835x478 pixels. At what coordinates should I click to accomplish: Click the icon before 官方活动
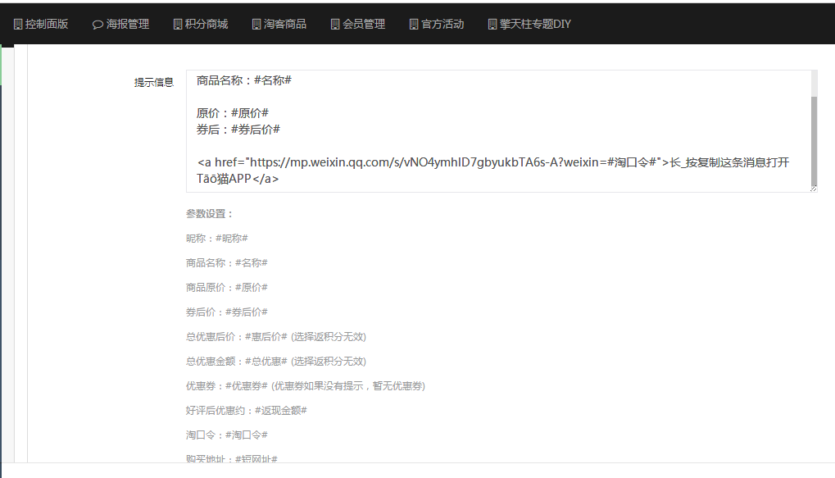tap(414, 25)
